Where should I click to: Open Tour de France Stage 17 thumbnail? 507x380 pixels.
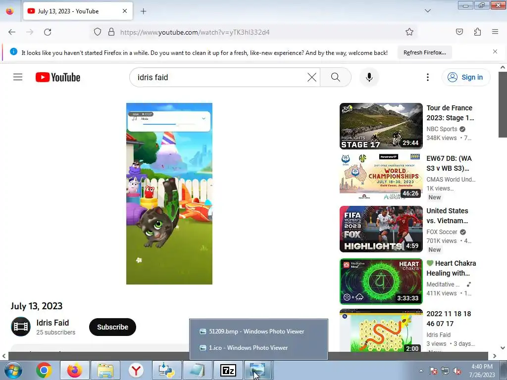[x=381, y=126]
